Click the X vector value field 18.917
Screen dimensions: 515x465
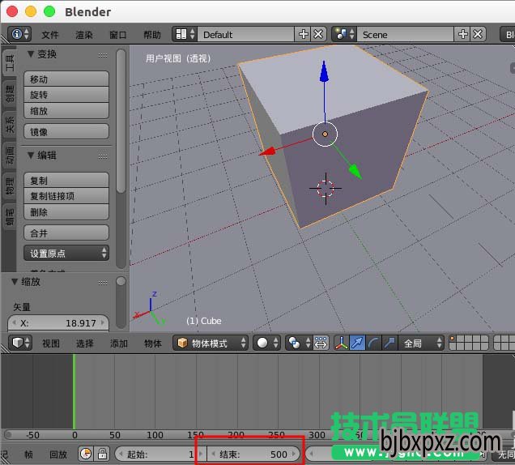pyautogui.click(x=58, y=323)
